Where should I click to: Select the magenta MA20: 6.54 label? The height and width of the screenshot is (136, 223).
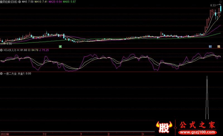tap(55, 2)
